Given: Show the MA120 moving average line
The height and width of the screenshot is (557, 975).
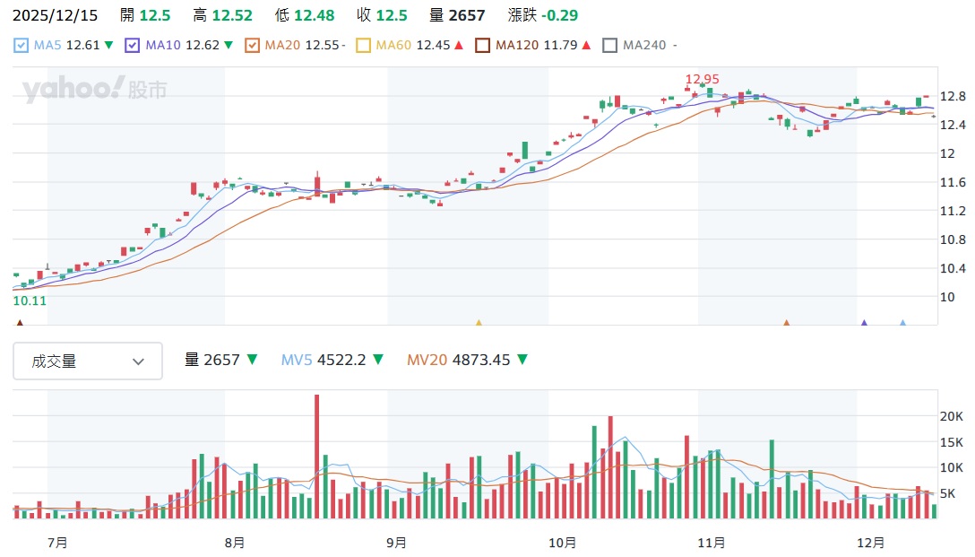Looking at the screenshot, I should [483, 45].
